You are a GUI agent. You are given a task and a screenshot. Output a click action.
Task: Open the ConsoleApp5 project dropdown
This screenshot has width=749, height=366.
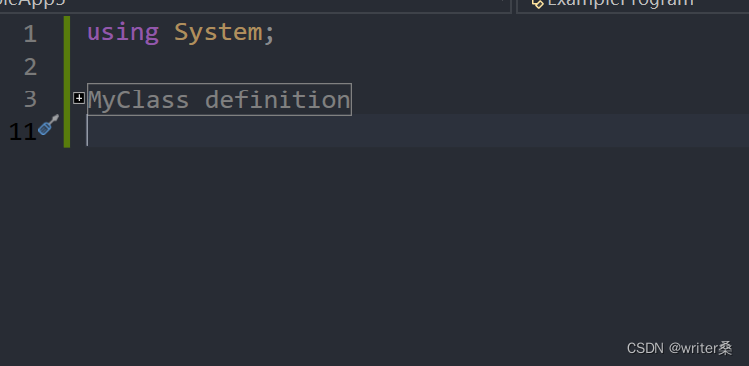pos(256,6)
